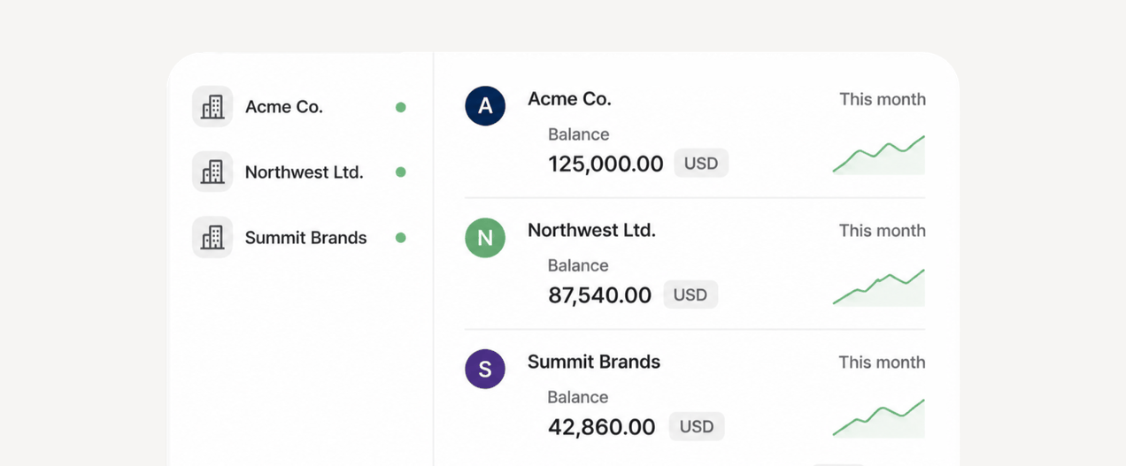Open the green N avatar
This screenshot has width=1126, height=466.
tap(485, 238)
